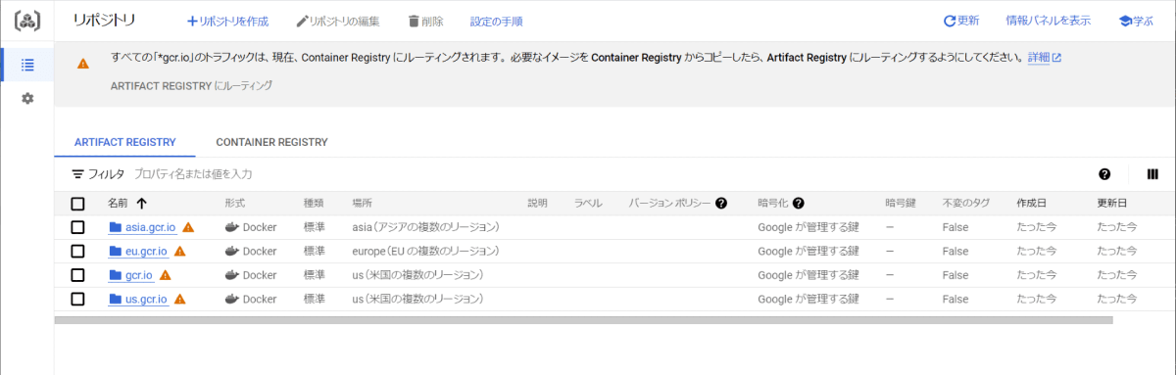
Task: Click the 不変のタグ column header
Action: point(965,204)
